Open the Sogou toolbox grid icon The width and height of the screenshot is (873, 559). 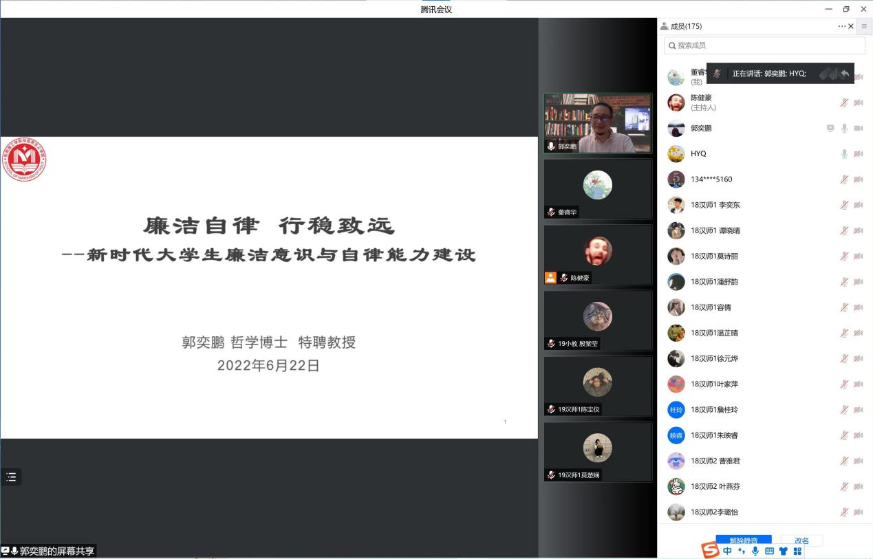pos(797,551)
